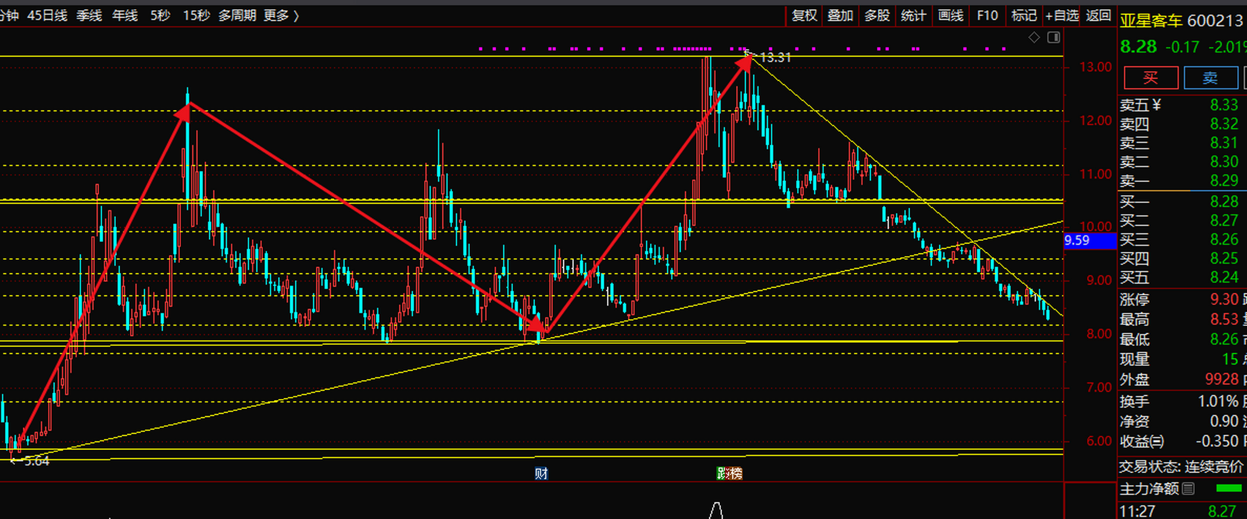1247x519 pixels.
Task: Select the 15秒 period tab
Action: 196,15
